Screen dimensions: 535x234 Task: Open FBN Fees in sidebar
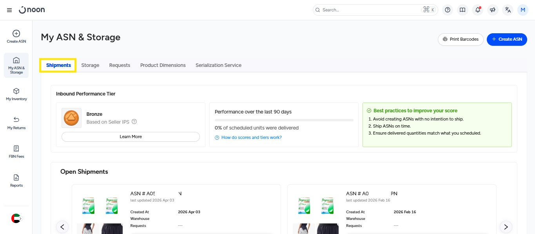click(16, 152)
